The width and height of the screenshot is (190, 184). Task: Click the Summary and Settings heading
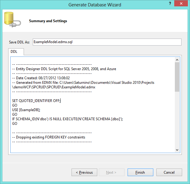[x=48, y=21]
